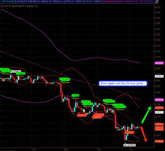Click the red 1180.8 price axis marker
Screen dimensions: 165x151
click(159, 141)
